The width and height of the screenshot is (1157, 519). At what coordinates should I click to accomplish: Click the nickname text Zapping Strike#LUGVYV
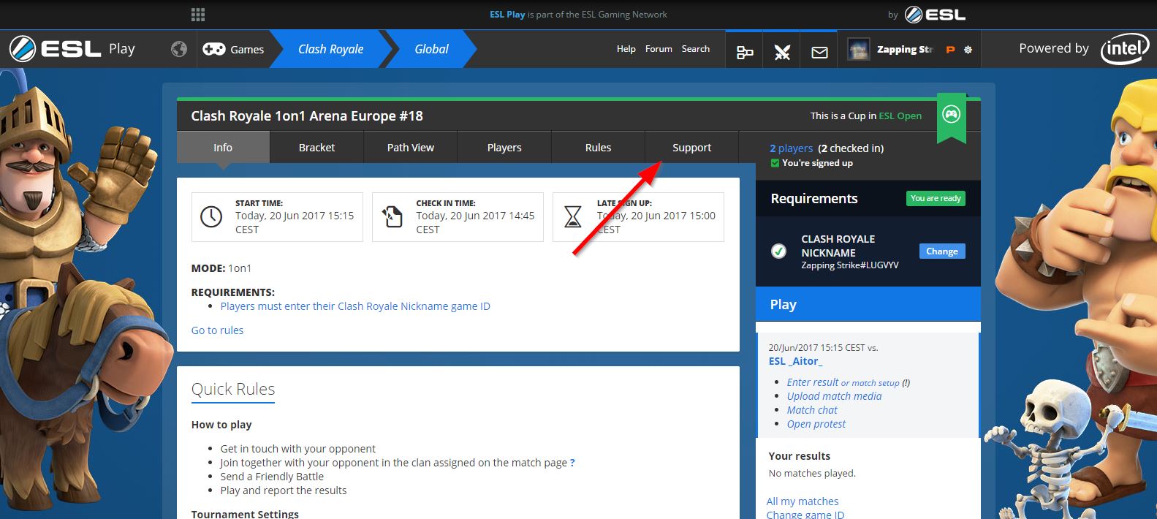click(850, 265)
